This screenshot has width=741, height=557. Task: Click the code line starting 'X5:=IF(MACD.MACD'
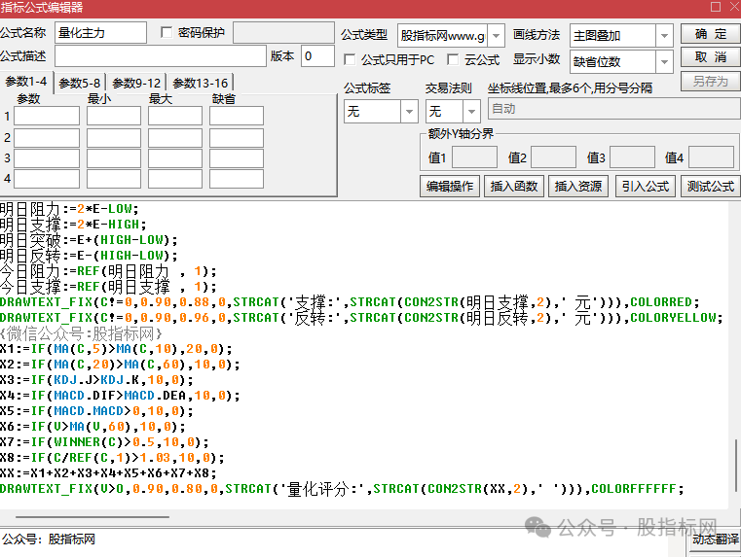point(96,411)
